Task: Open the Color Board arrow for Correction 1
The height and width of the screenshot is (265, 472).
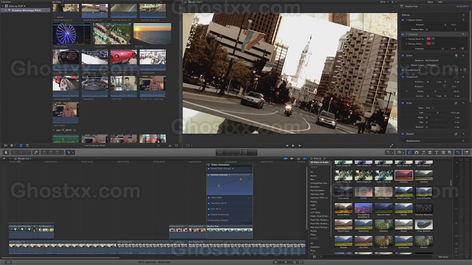Action: coord(465,70)
